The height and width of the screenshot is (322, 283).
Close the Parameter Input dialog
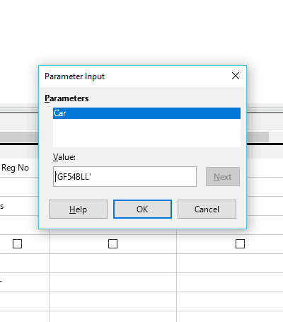236,76
